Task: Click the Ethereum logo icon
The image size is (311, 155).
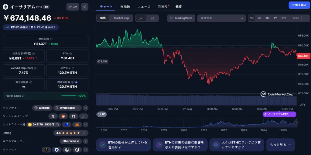Action: click(5, 7)
